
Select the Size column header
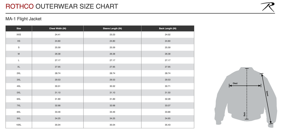(x=19, y=28)
